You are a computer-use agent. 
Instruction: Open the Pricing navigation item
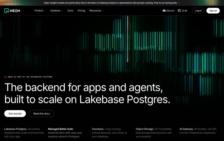pyautogui.click(x=81, y=11)
